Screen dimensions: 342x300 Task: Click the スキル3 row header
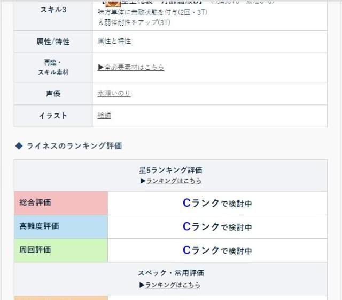tap(53, 10)
